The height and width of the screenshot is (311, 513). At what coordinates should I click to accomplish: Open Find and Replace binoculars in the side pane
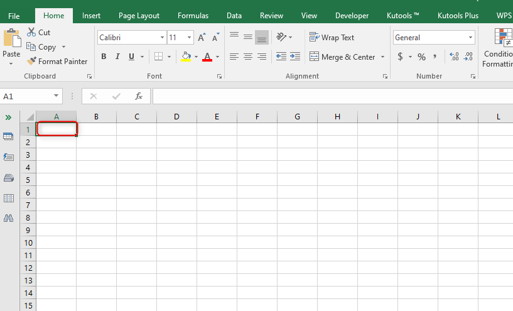[x=9, y=218]
